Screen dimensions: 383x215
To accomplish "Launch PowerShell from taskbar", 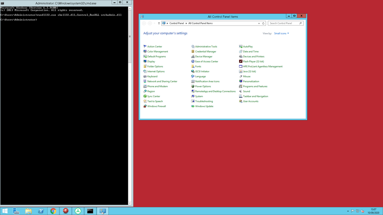I will tap(41, 211).
